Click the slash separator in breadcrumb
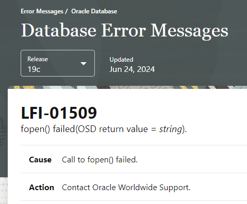Image resolution: width=247 pixels, height=204 pixels. click(66, 11)
